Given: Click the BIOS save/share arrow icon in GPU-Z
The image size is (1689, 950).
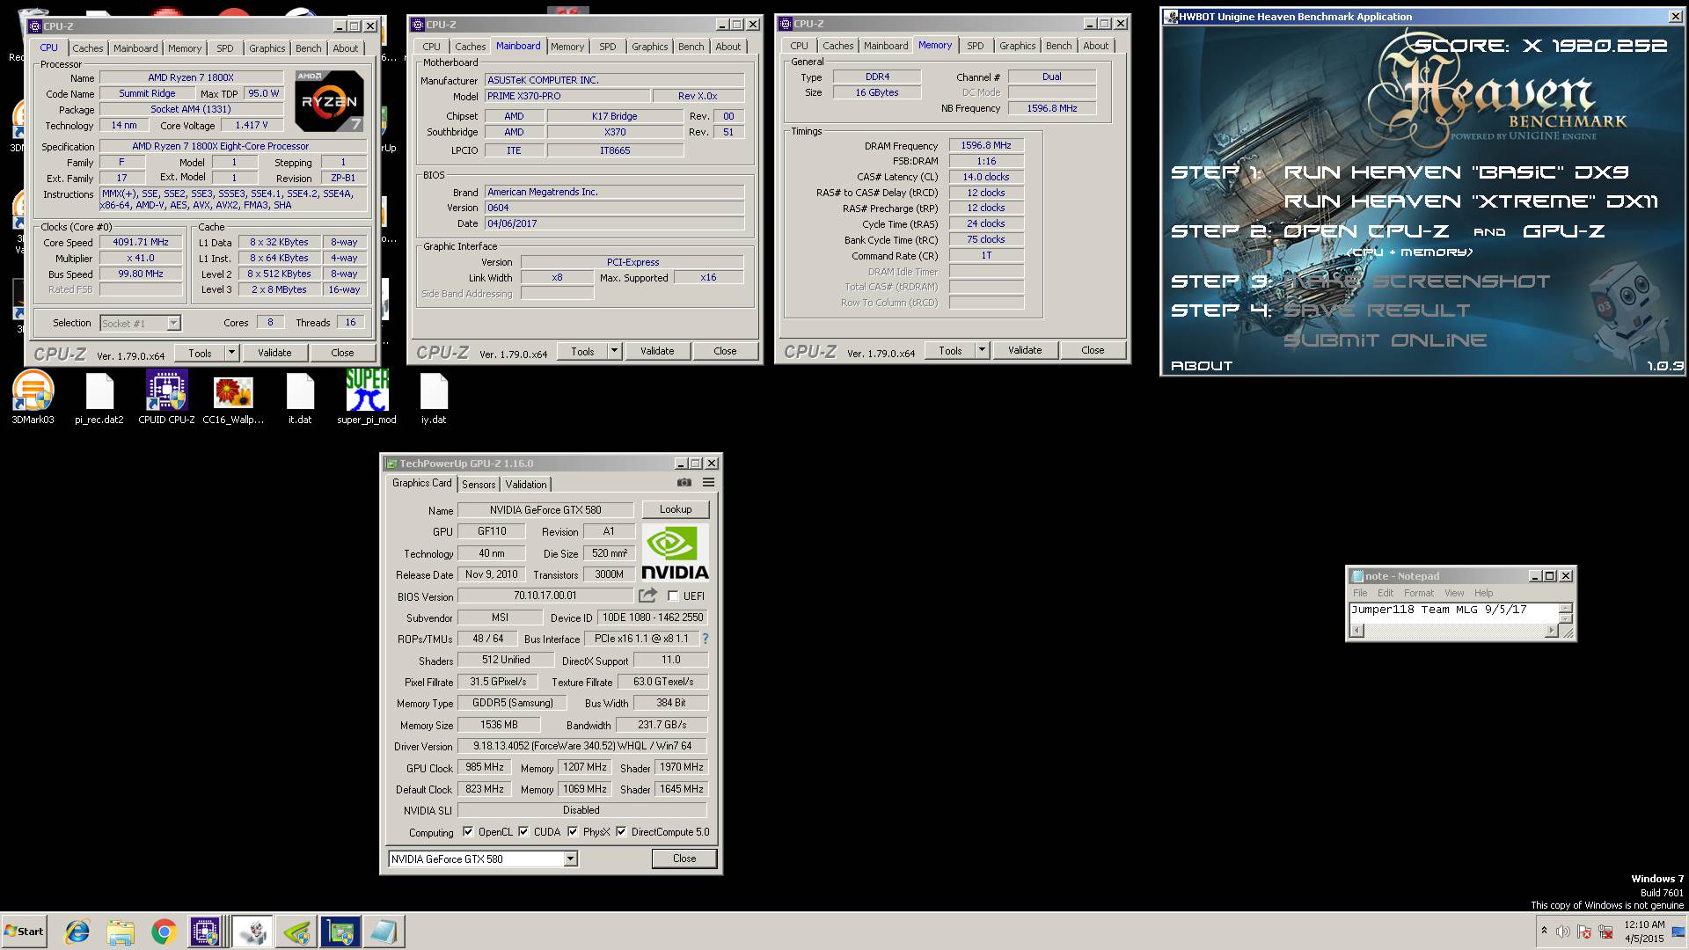Looking at the screenshot, I should point(648,596).
